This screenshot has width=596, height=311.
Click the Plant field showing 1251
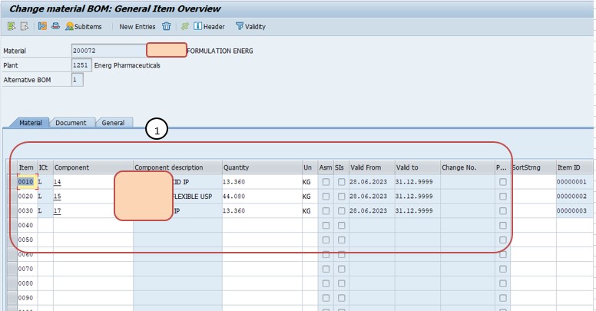(81, 65)
